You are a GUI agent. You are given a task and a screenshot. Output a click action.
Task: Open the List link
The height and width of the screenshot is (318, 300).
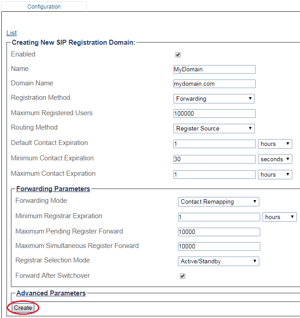click(x=12, y=33)
